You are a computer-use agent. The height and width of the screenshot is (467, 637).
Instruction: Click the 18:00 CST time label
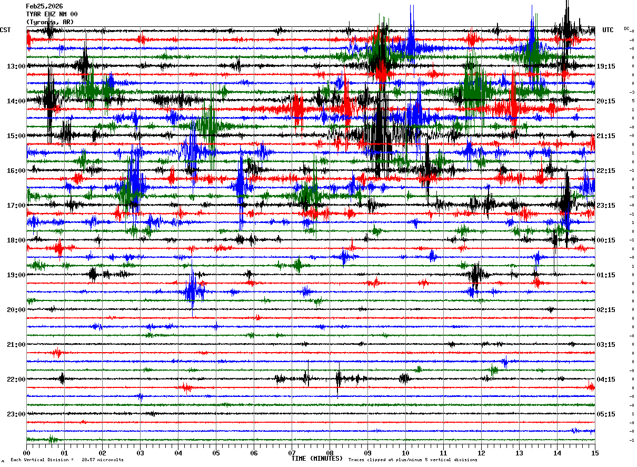click(16, 240)
